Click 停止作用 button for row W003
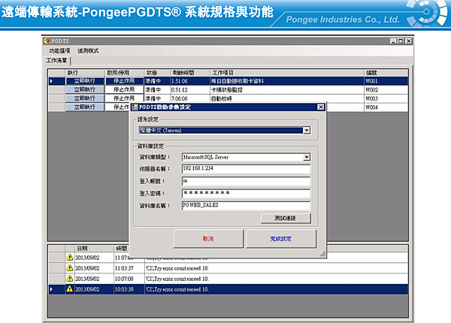This screenshot has height=323, width=451. click(124, 98)
